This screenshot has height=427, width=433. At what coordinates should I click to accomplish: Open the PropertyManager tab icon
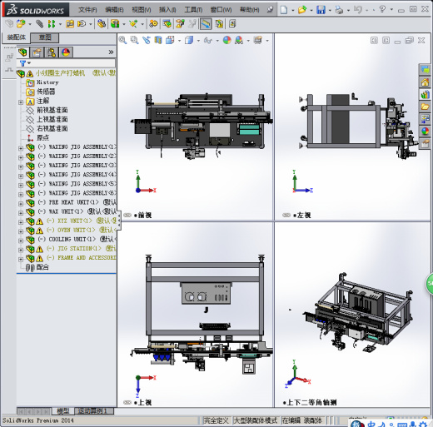(x=37, y=52)
